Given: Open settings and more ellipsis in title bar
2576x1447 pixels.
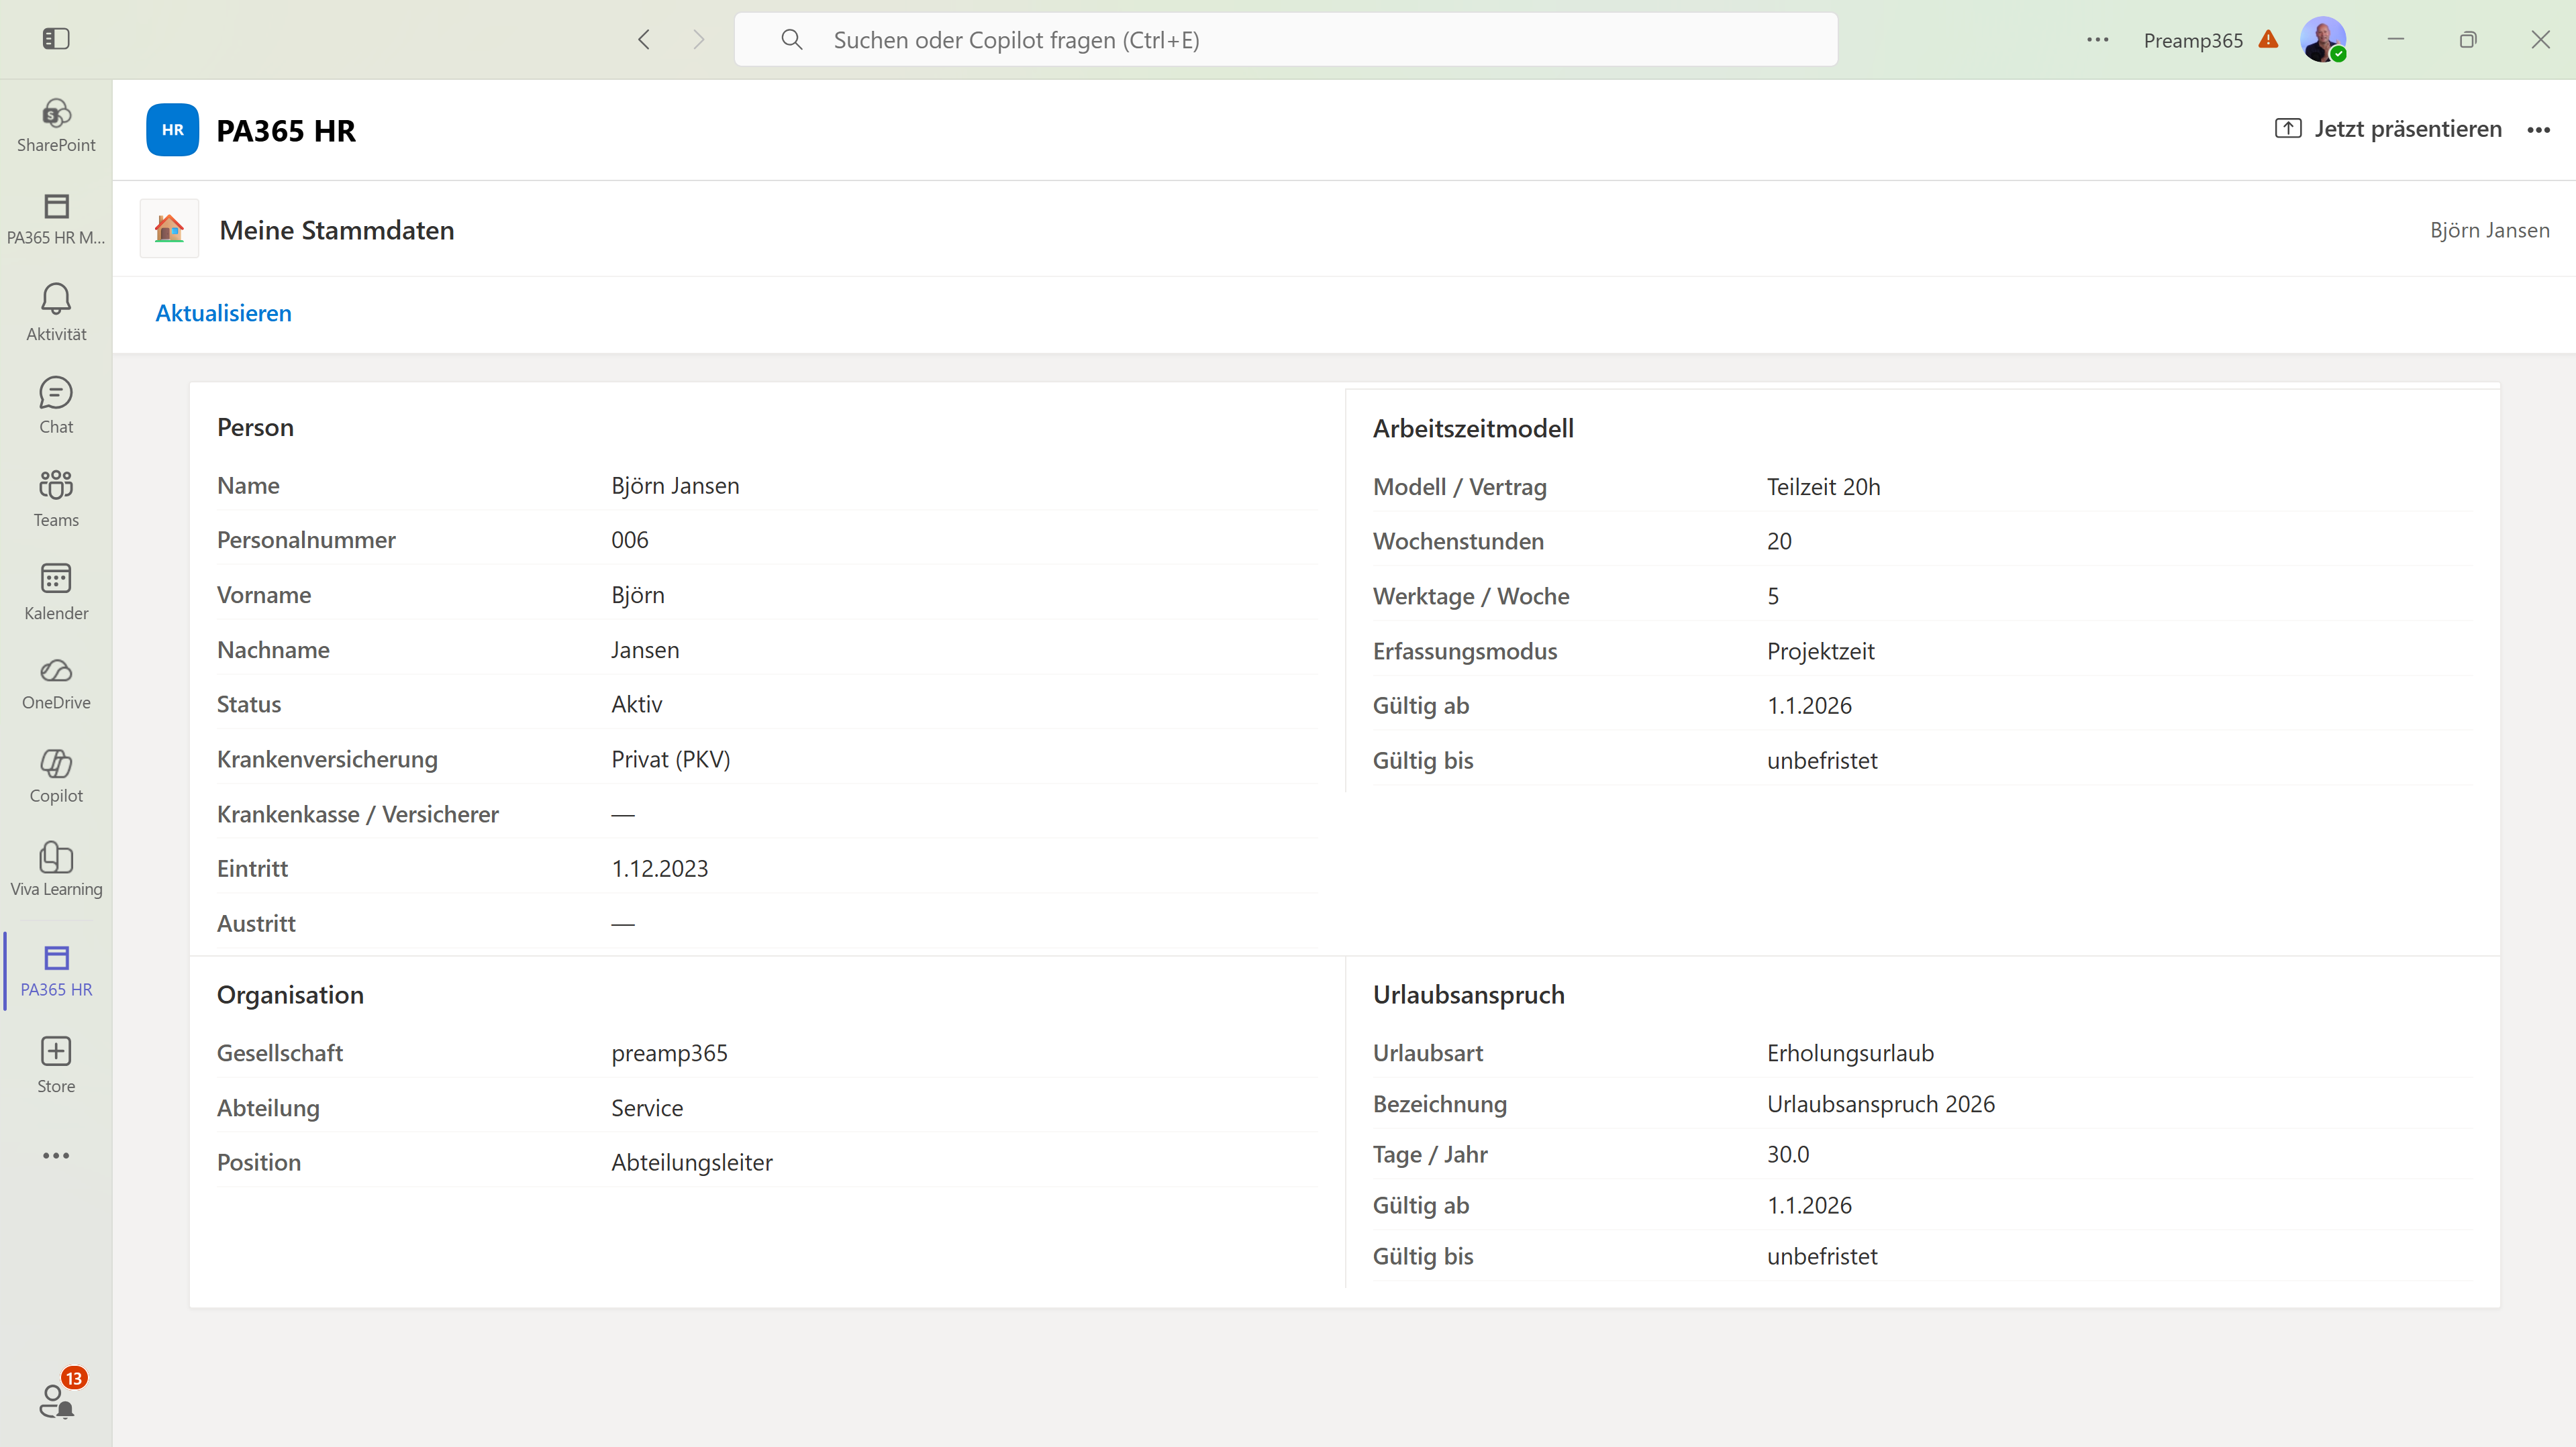Looking at the screenshot, I should tap(2097, 40).
